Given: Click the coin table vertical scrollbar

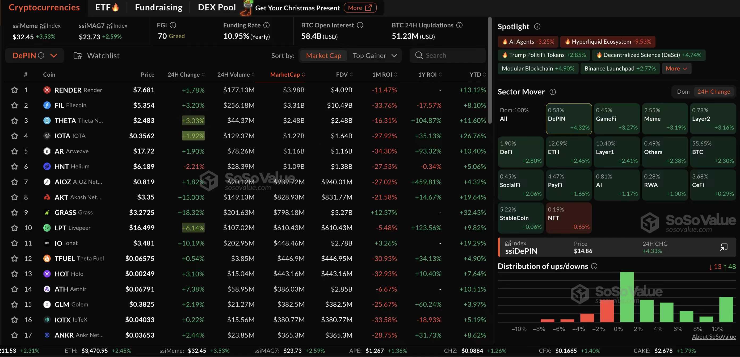Looking at the screenshot, I should [490, 70].
